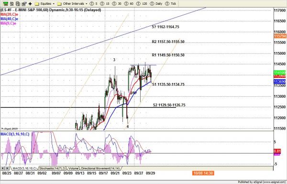The height and width of the screenshot is (184, 287).
Task: Click the 111500 price axis label
Action: pyautogui.click(x=280, y=129)
